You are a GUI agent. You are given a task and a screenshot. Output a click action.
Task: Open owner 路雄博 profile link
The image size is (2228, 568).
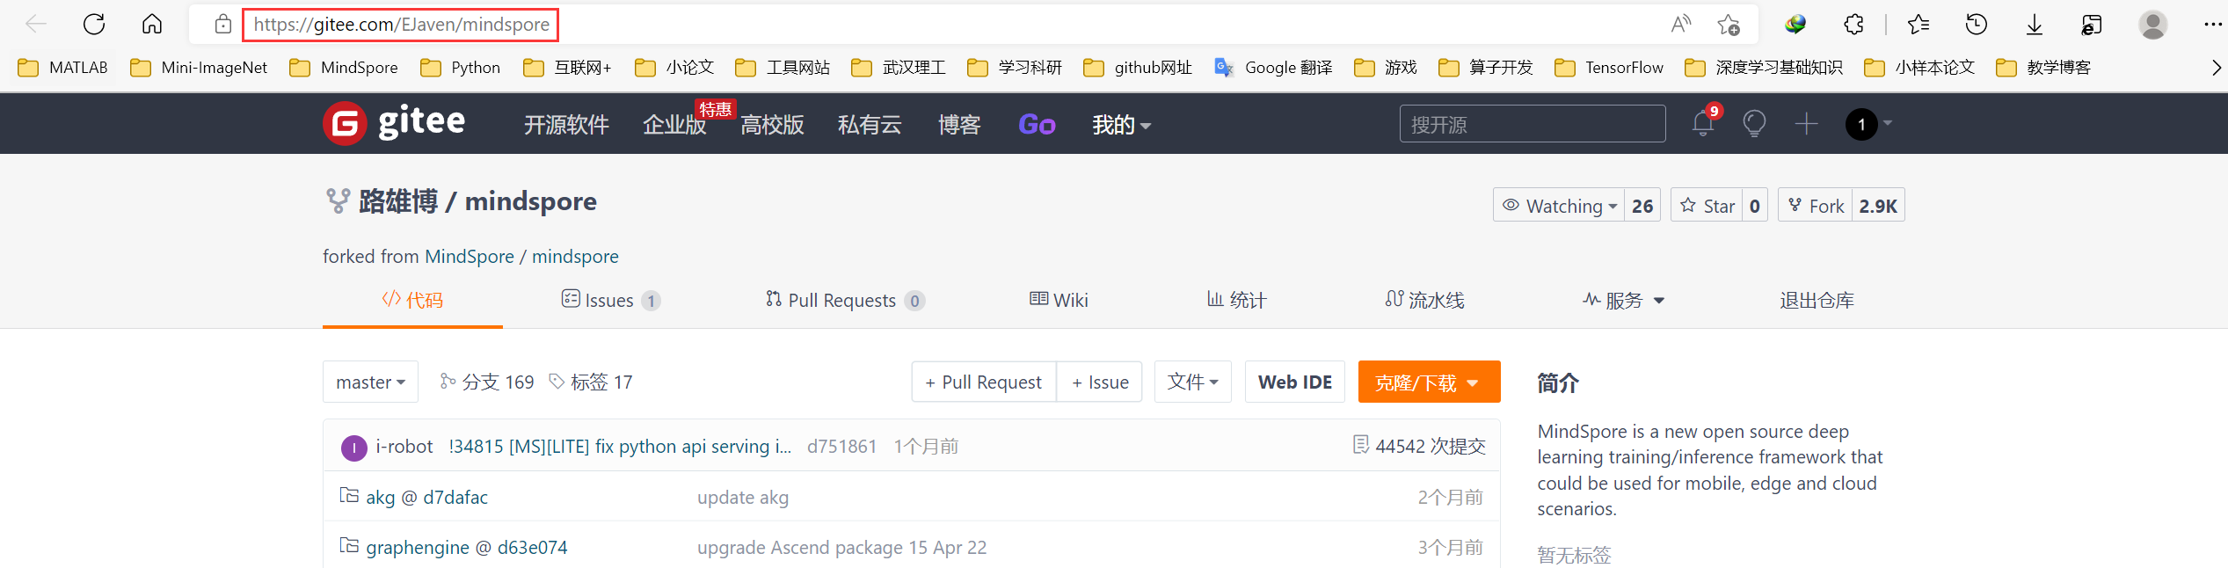(x=398, y=201)
